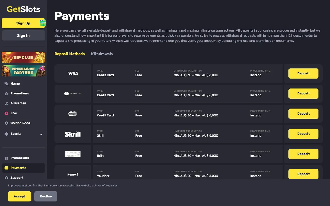Click the pink Live icon in the sidebar
The width and height of the screenshot is (330, 206).
click(6, 113)
